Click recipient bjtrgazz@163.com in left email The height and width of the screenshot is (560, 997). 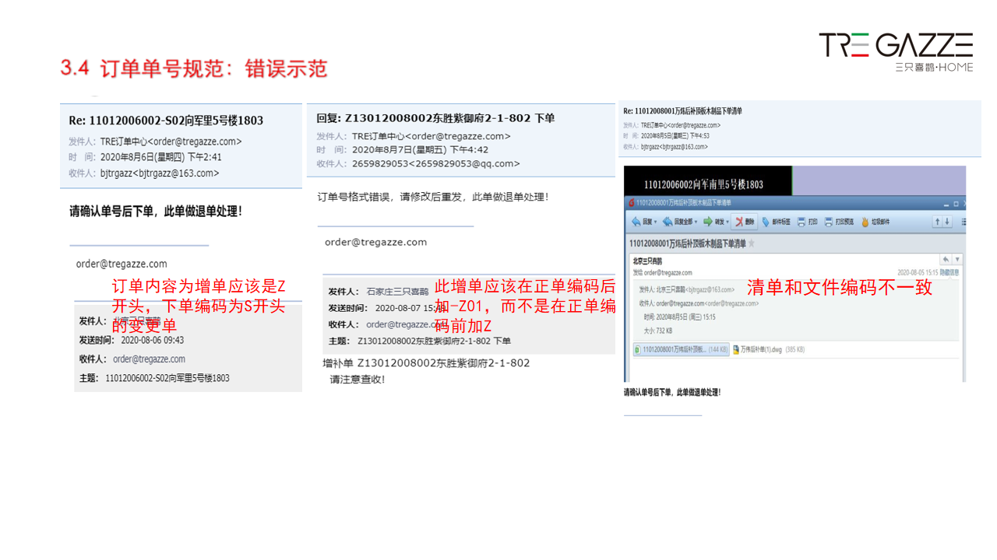click(x=160, y=173)
